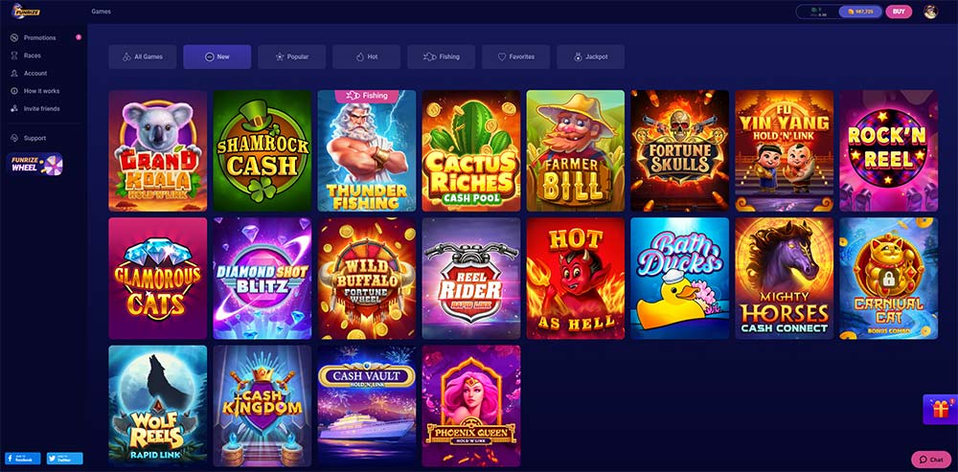
Task: Click the Facebook share button
Action: coord(23,458)
